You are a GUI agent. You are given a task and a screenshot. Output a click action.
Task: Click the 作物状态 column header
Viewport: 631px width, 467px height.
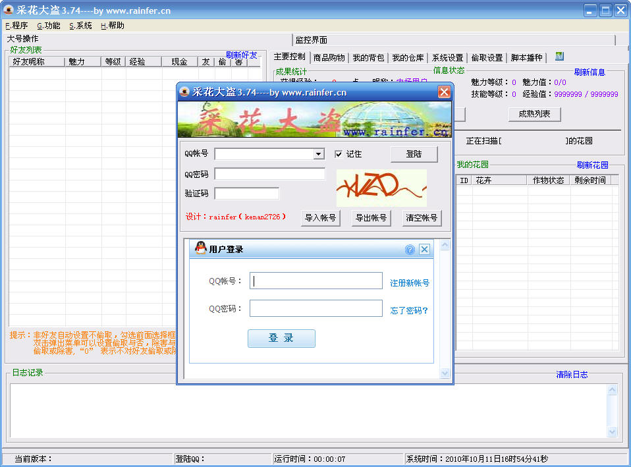[x=548, y=180]
